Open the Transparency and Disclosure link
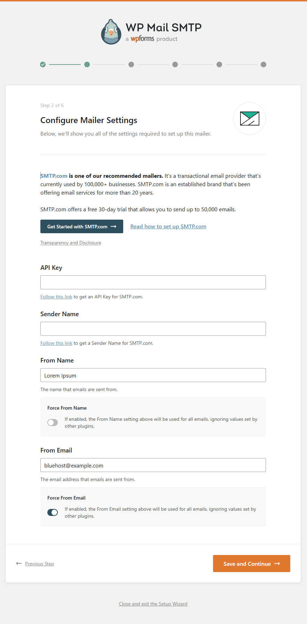 coord(71,243)
